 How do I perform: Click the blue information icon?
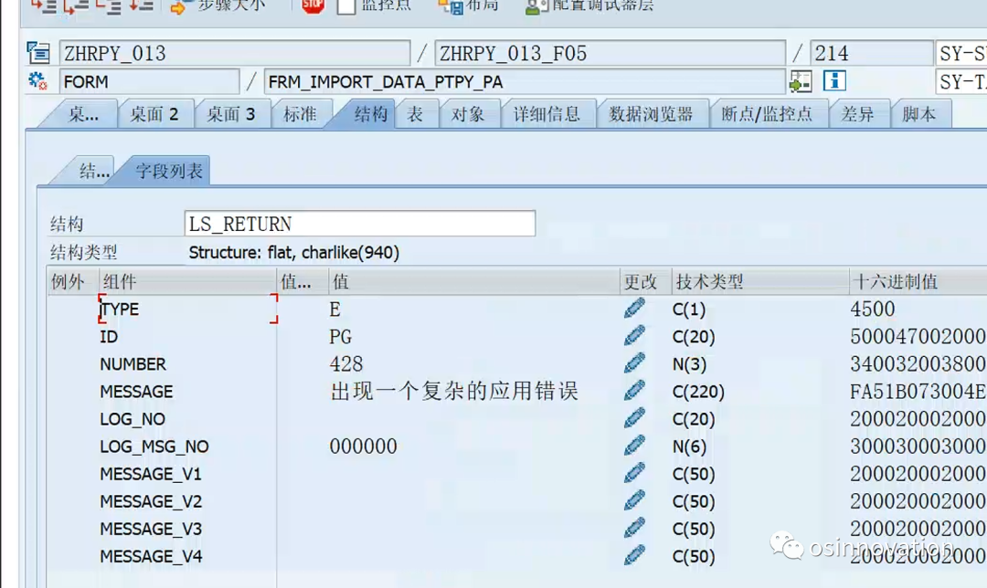click(x=834, y=81)
